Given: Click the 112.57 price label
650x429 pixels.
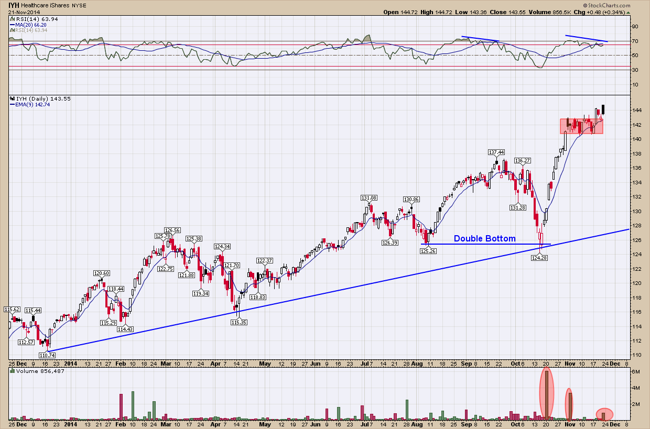Looking at the screenshot, I should point(26,342).
